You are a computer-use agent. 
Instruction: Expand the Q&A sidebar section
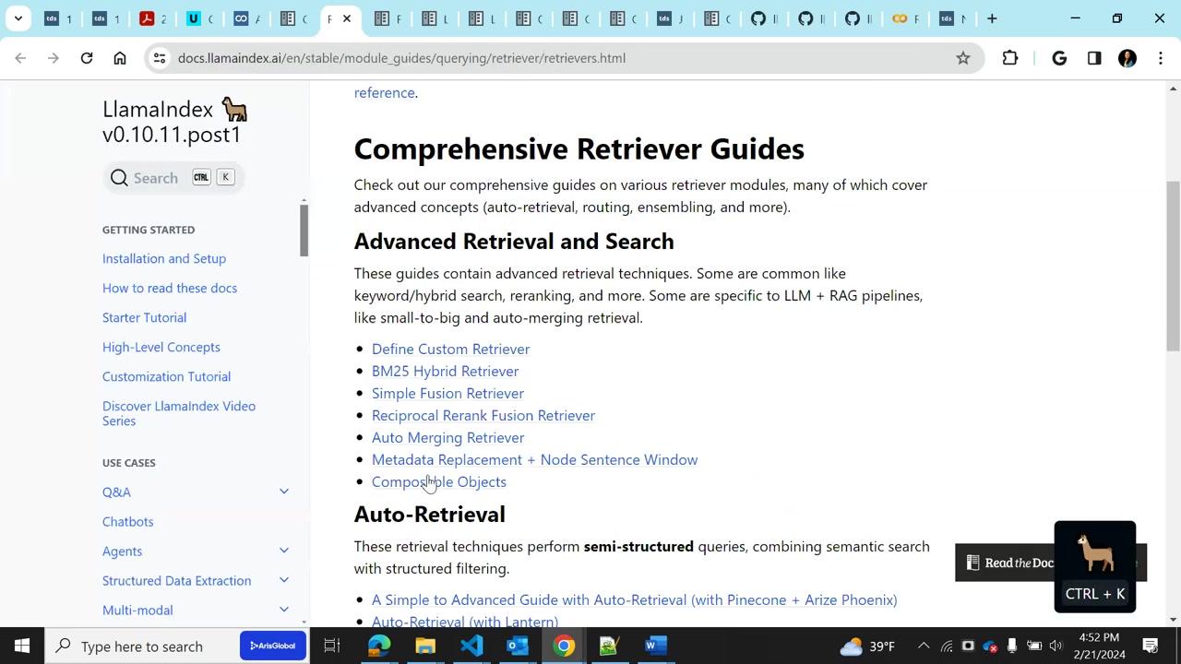coord(284,492)
